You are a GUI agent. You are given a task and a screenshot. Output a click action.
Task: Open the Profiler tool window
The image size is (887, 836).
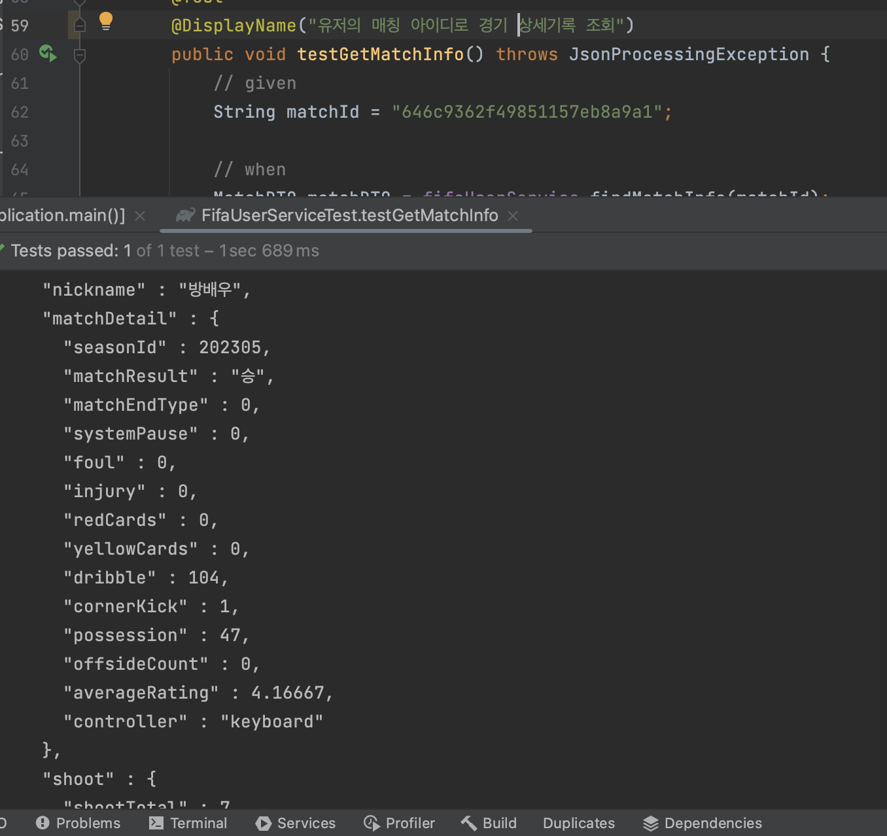pos(399,823)
